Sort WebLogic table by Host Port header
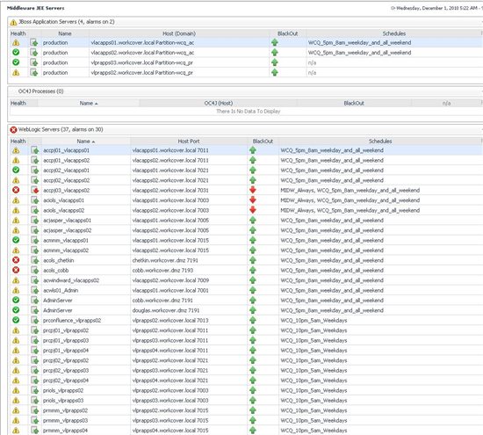 [x=189, y=141]
